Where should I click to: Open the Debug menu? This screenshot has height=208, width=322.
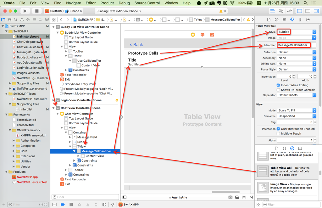pos(124,3)
